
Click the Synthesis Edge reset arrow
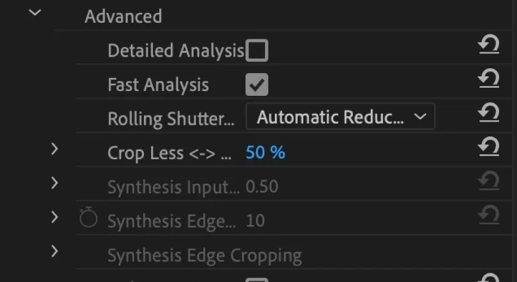point(489,215)
